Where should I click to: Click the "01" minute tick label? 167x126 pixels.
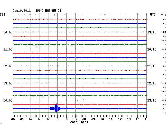[x=22, y=119]
